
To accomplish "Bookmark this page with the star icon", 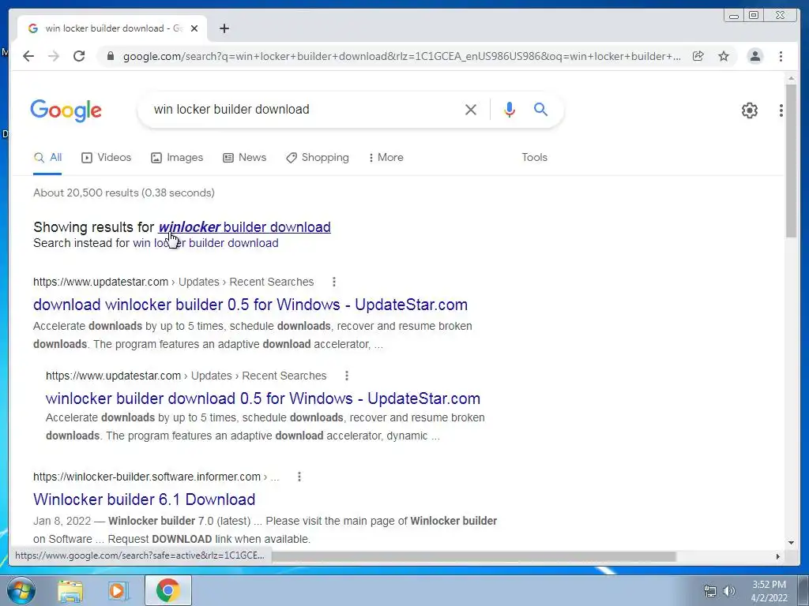I will point(724,56).
